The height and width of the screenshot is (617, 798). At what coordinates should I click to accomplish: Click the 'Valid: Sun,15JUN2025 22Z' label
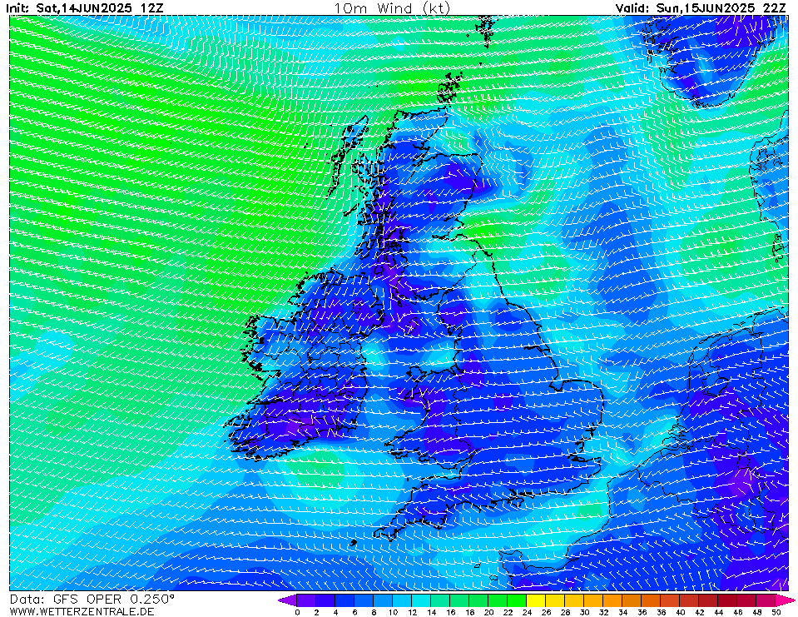701,7
